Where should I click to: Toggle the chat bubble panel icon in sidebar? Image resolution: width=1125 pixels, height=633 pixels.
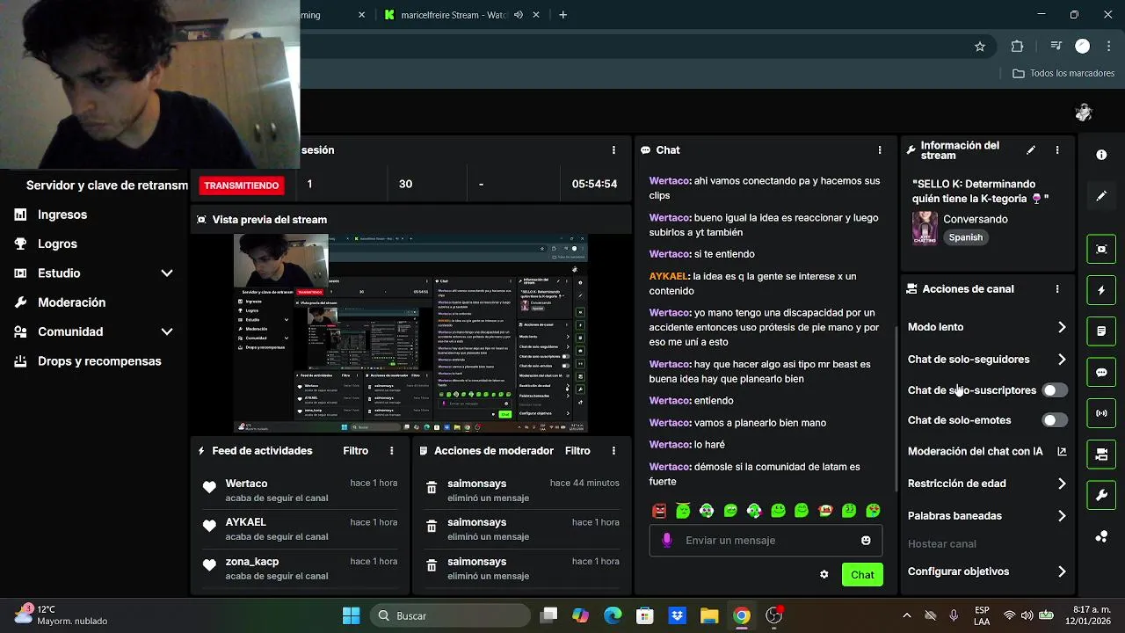click(x=1101, y=372)
